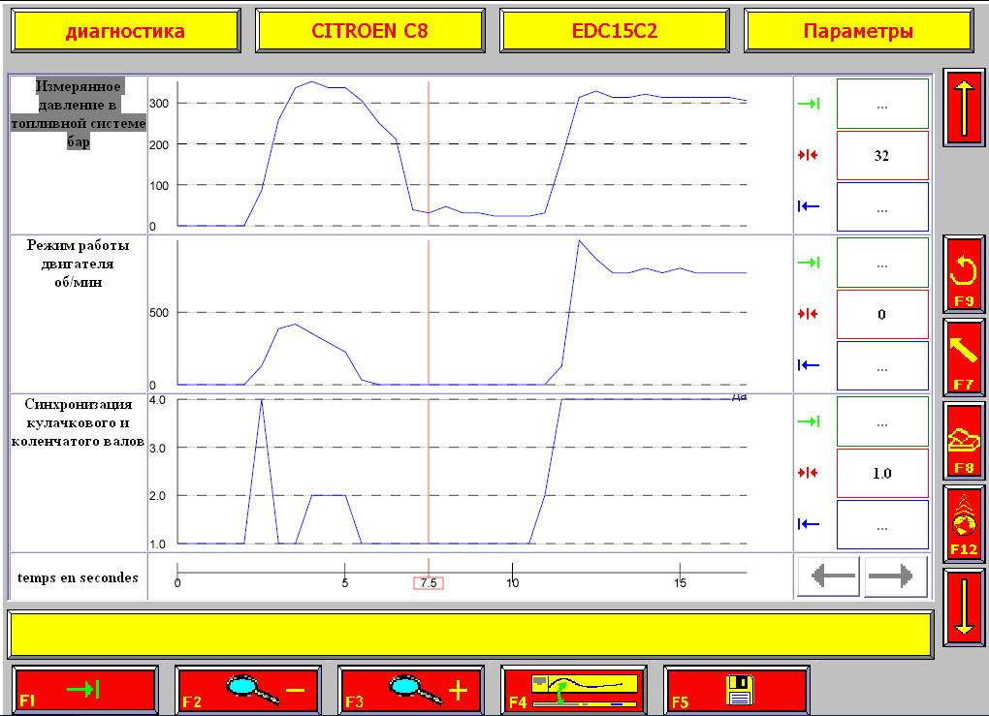Move the time cursor right with gray arrow
This screenshot has height=716, width=989.
click(896, 576)
